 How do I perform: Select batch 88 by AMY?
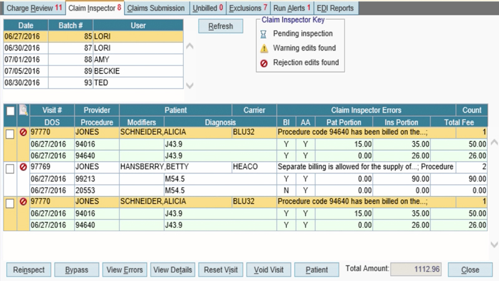tap(94, 59)
